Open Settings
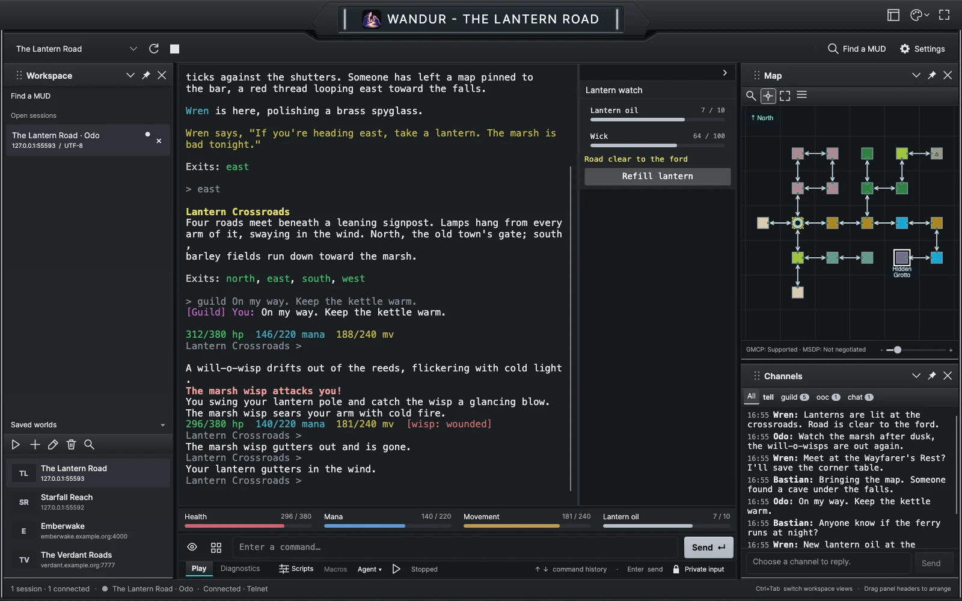This screenshot has width=962, height=601. pos(922,49)
